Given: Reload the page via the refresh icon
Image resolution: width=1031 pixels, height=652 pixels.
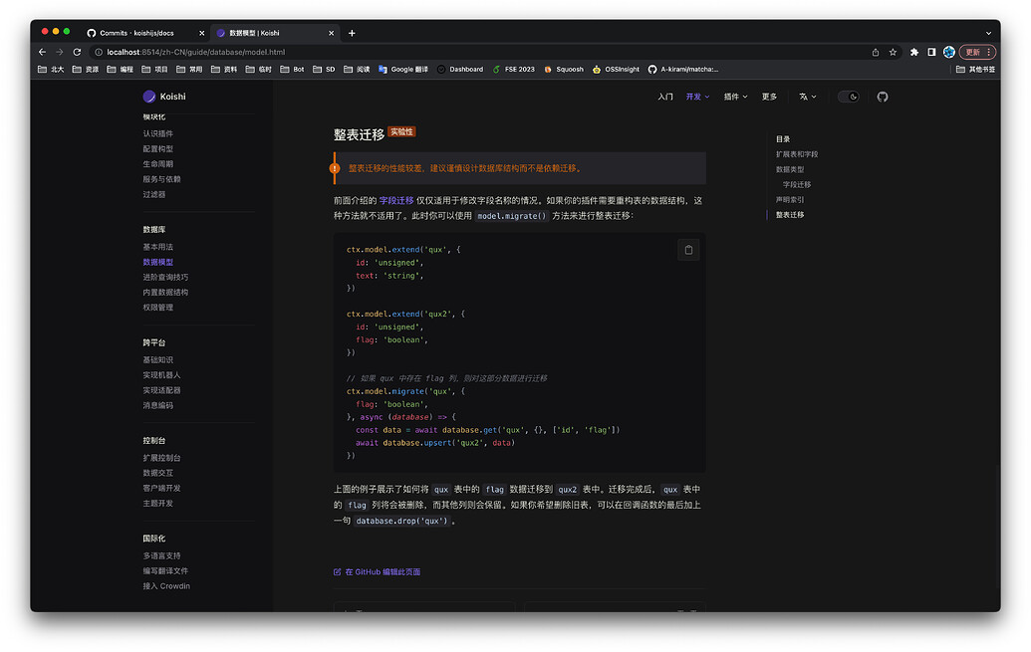Looking at the screenshot, I should point(77,51).
